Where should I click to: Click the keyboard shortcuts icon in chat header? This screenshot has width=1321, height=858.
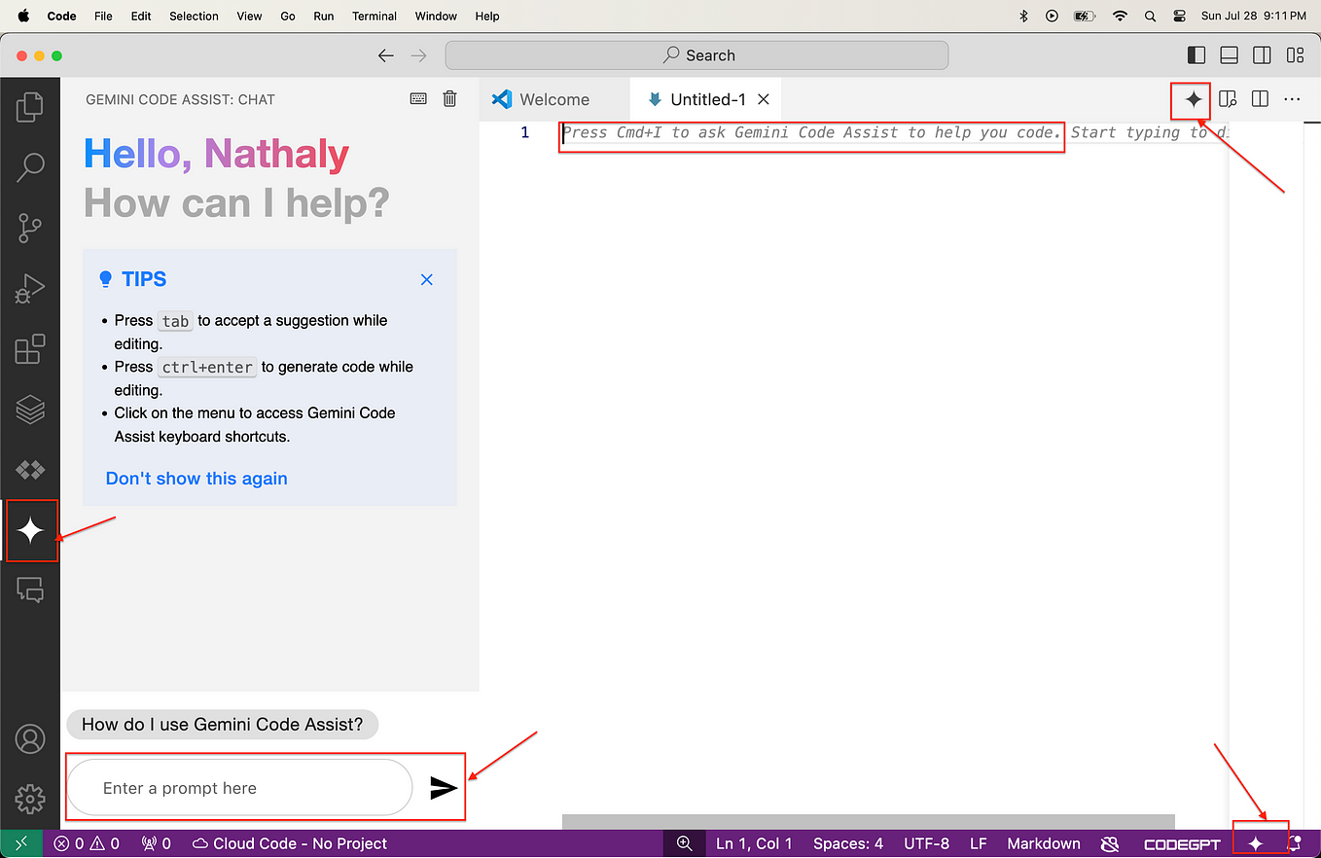click(x=418, y=98)
